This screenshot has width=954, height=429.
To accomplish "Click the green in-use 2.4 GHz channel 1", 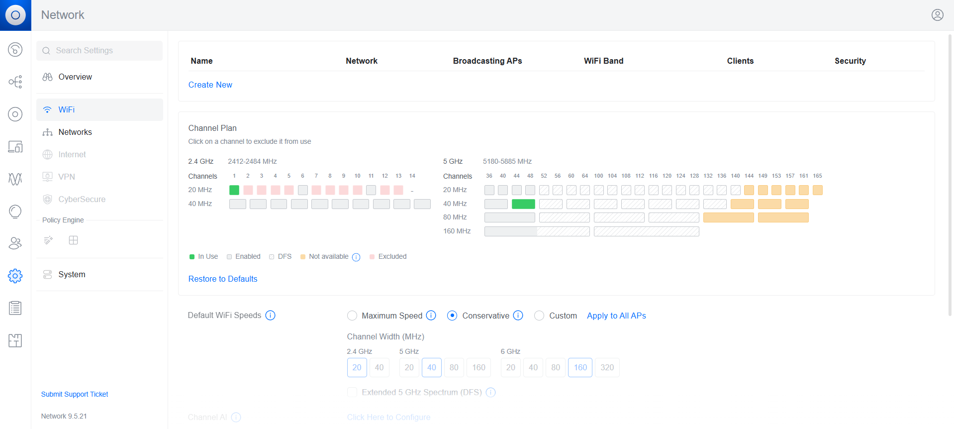I will click(234, 190).
